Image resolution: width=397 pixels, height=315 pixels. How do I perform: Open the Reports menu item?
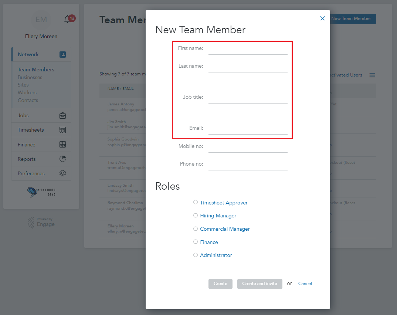tap(41, 159)
